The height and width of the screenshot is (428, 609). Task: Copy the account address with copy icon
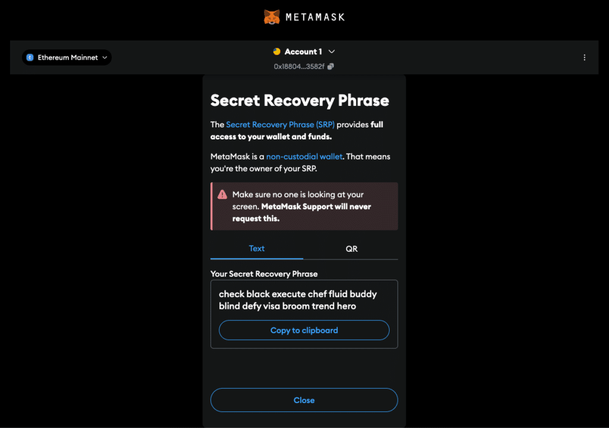point(331,67)
